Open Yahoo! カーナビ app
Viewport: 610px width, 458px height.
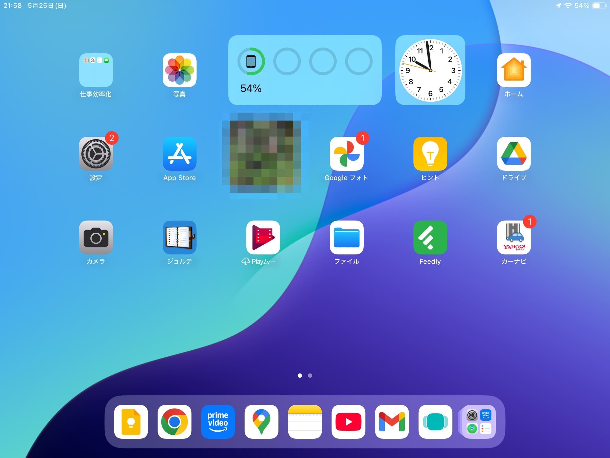tap(514, 237)
